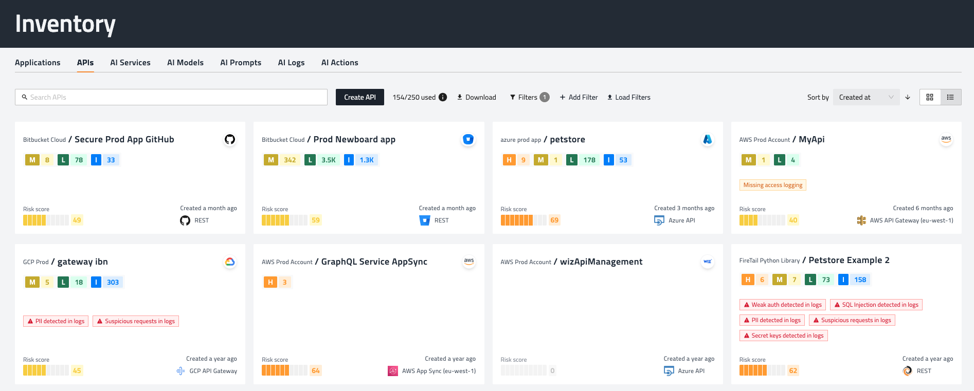Click the GCP API Gateway icon on gateway ibn card

(x=181, y=371)
